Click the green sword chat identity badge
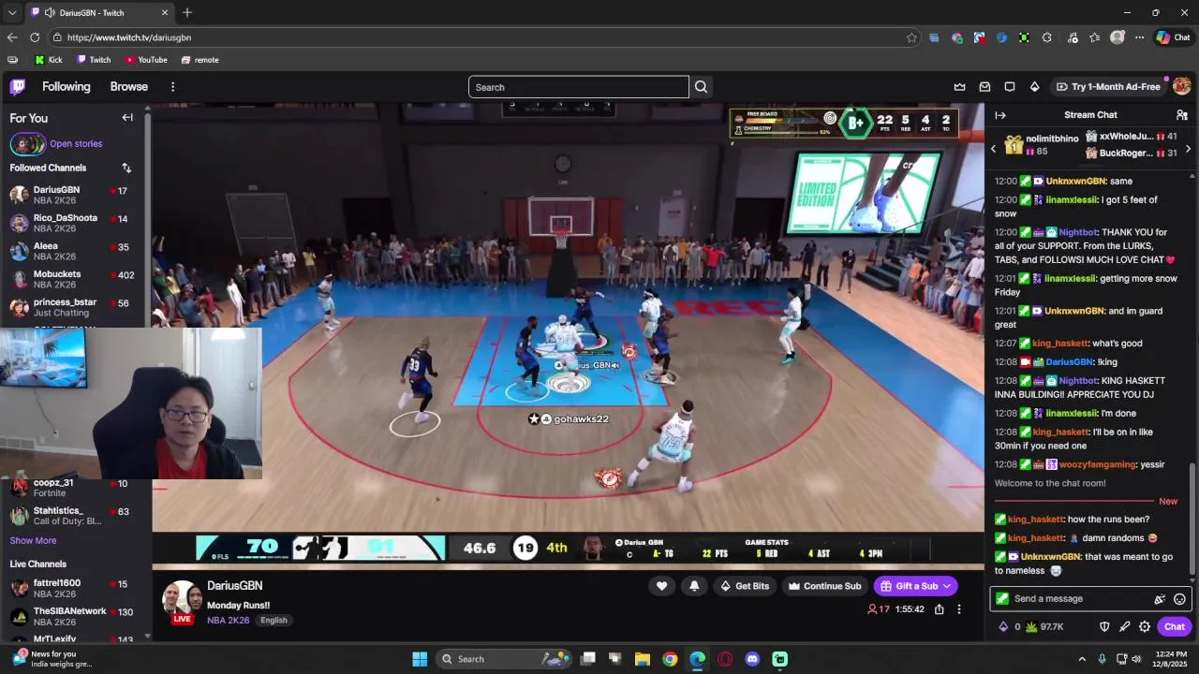Screen dimensions: 1199x674 (1002, 599)
